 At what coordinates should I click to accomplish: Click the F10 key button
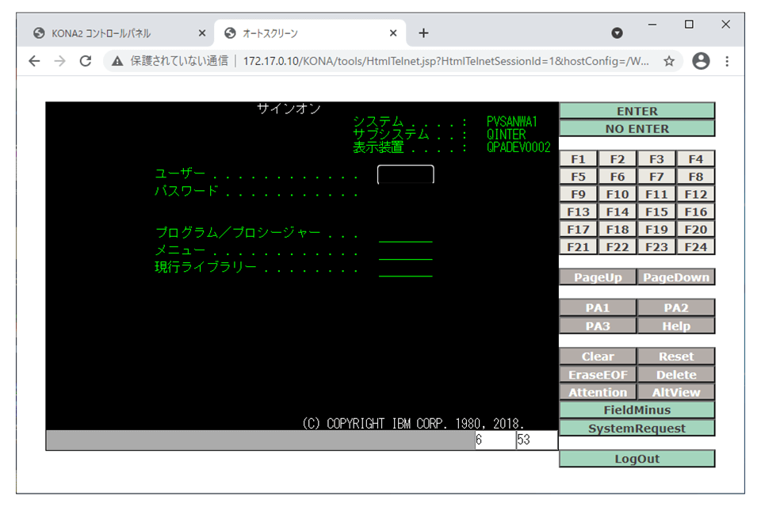(618, 194)
